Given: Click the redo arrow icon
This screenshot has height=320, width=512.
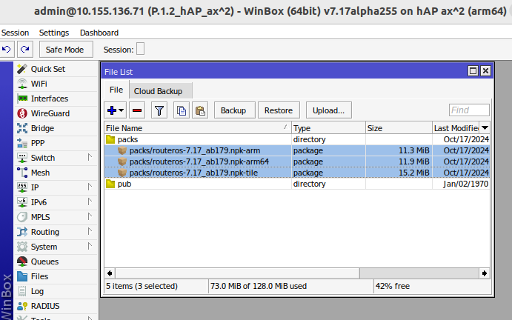Looking at the screenshot, I should pos(25,49).
